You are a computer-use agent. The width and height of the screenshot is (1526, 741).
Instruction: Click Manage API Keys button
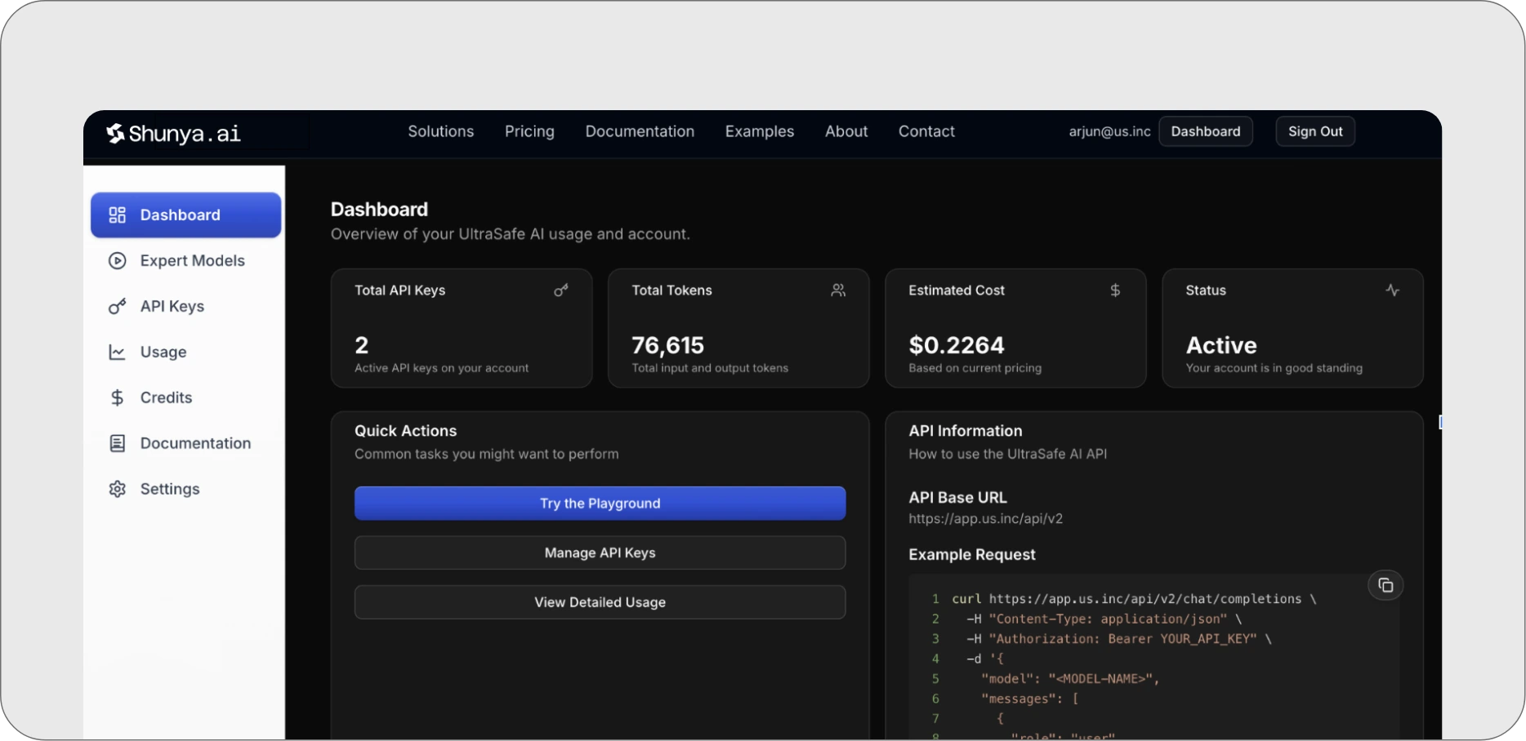click(600, 552)
